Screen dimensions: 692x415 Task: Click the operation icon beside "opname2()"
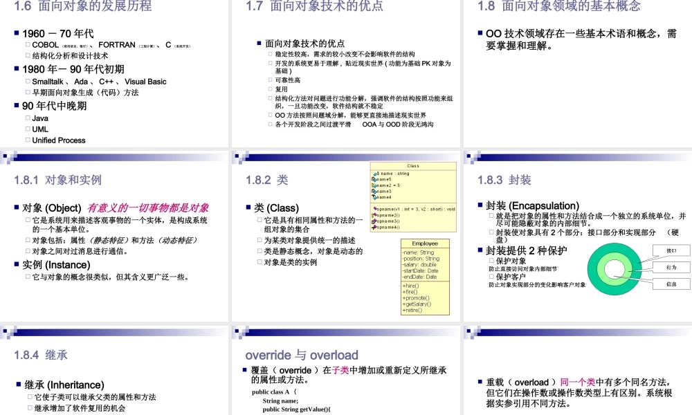[375, 215]
